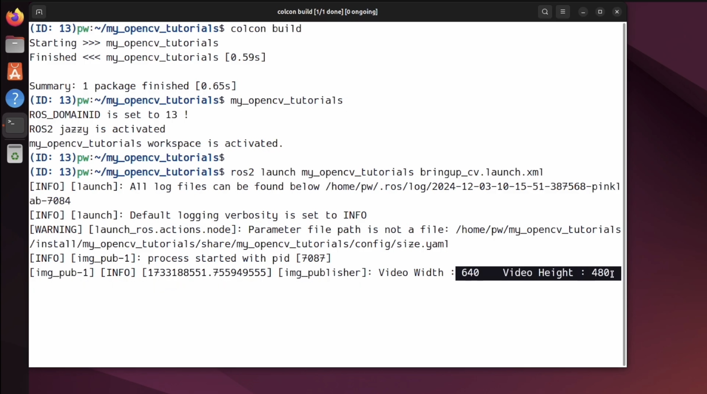The image size is (707, 394).
Task: Minimize the terminal window
Action: click(x=583, y=12)
